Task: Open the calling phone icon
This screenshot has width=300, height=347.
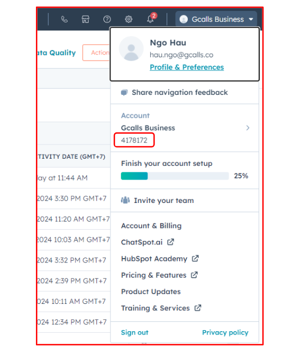Action: (x=64, y=20)
